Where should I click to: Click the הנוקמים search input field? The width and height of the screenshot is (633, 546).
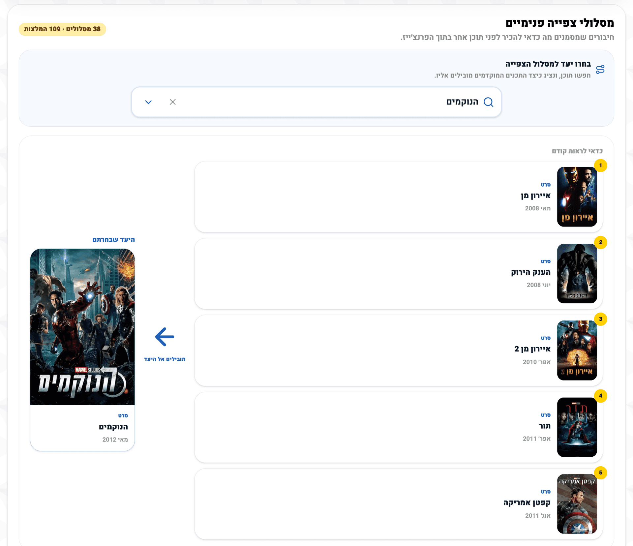coord(316,102)
